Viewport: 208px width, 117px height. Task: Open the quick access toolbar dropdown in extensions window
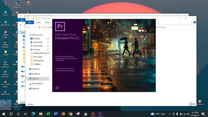[39, 18]
